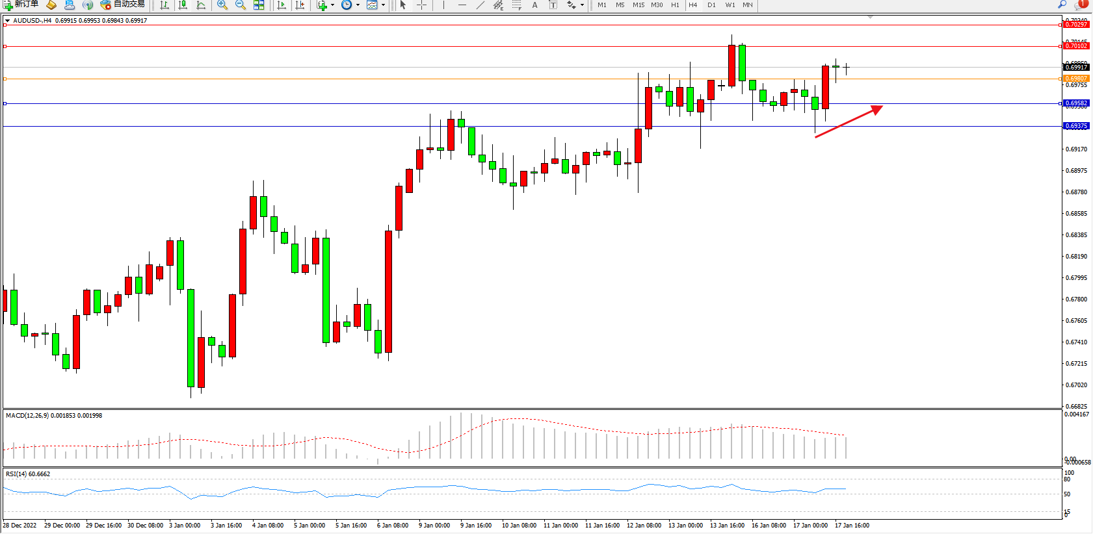The height and width of the screenshot is (534, 1093).
Task: Open the search magnifier at top right
Action: 1062,5
